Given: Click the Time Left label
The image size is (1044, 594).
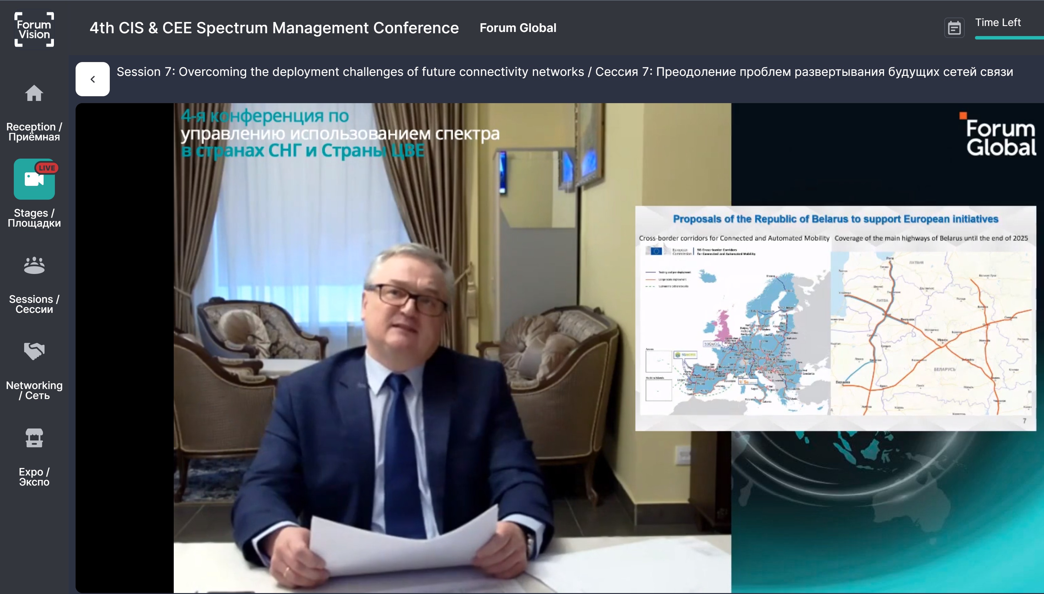Looking at the screenshot, I should 998,23.
